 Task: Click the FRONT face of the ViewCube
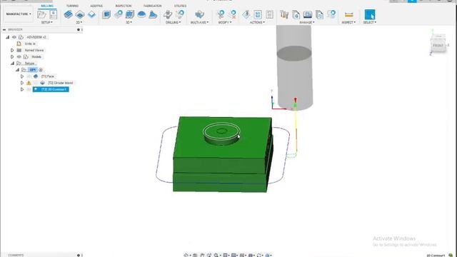438,46
